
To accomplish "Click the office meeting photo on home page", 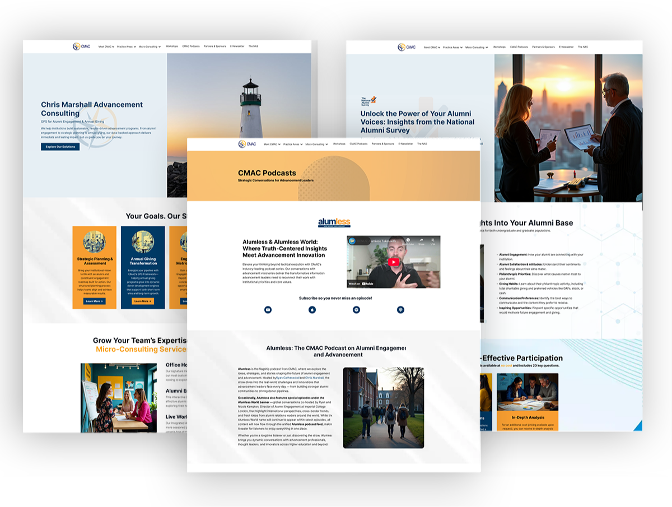I will [x=119, y=397].
